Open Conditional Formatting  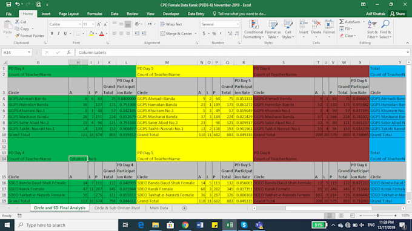click(x=253, y=30)
